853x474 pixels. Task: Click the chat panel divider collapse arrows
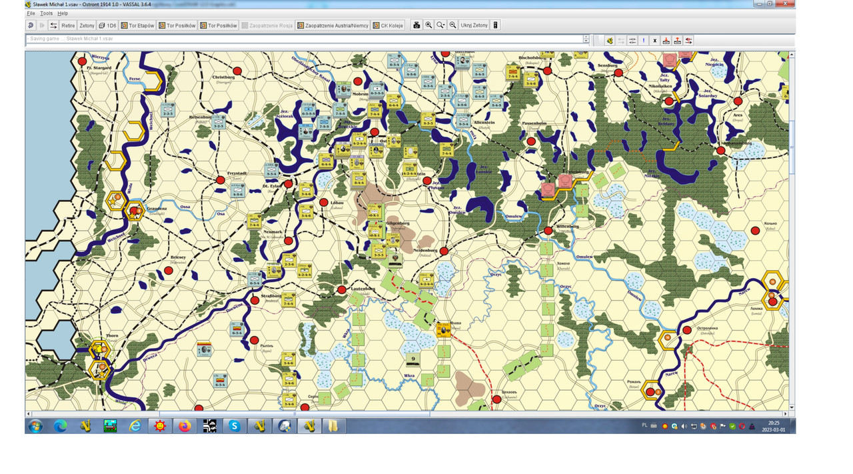[586, 39]
